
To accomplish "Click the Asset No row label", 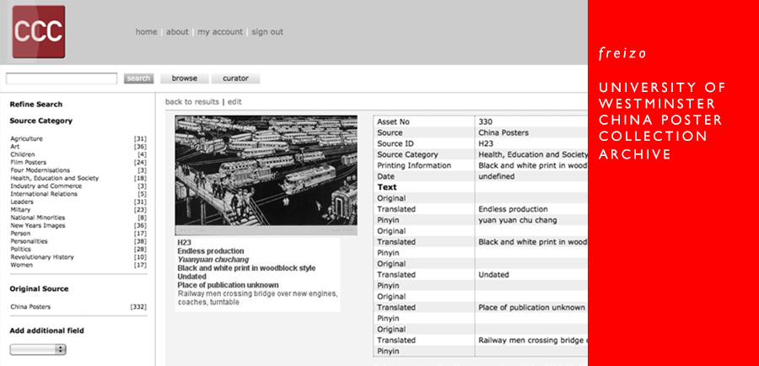I will coord(393,122).
